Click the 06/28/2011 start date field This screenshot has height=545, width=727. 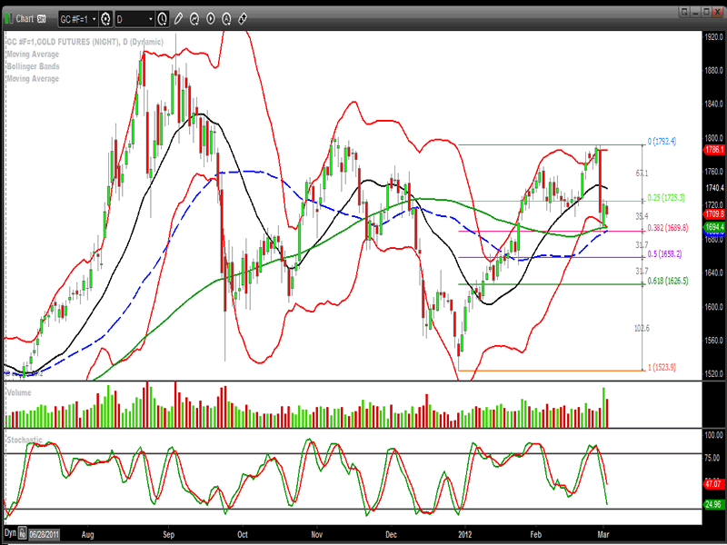[x=45, y=534]
